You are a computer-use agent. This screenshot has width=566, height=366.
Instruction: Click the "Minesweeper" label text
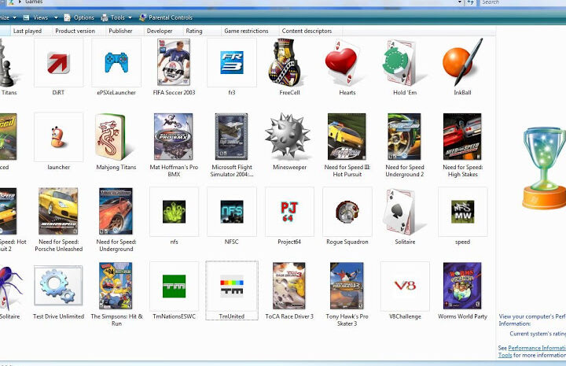click(289, 168)
